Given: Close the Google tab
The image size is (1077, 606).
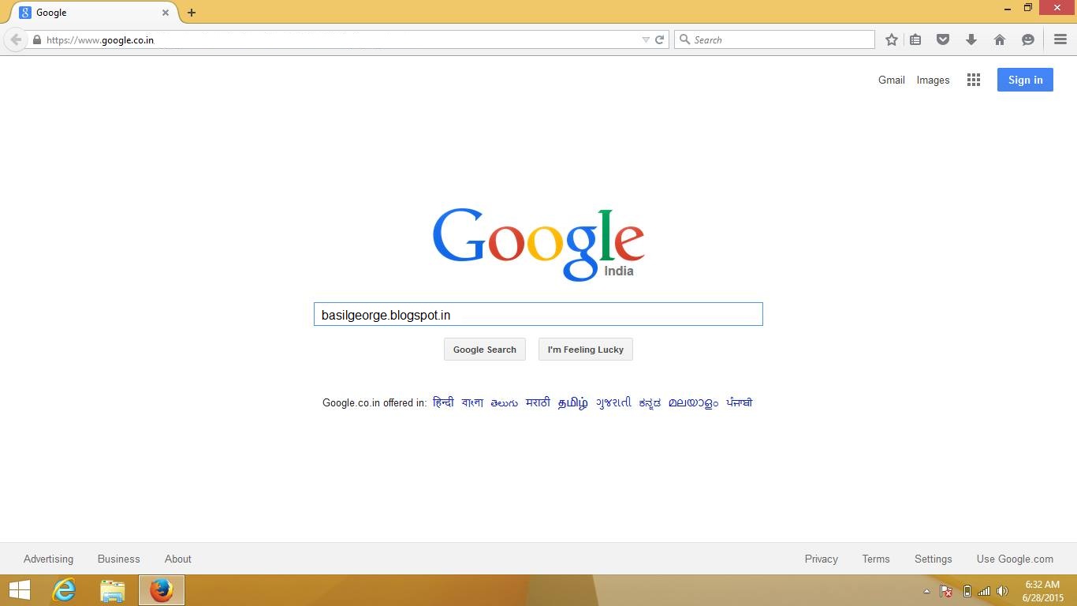Looking at the screenshot, I should click(x=166, y=13).
